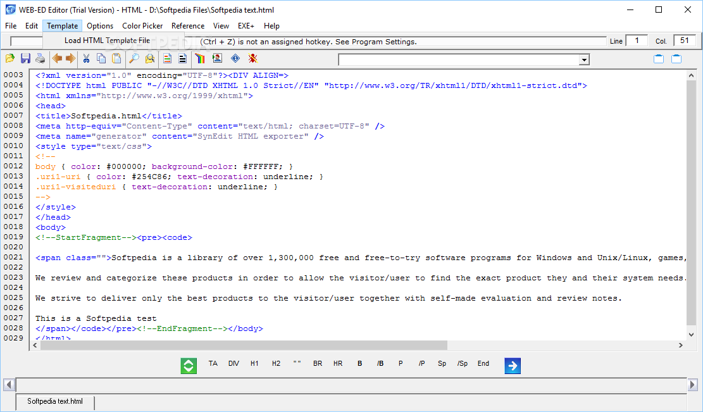Insert closing /B tag

pos(380,363)
